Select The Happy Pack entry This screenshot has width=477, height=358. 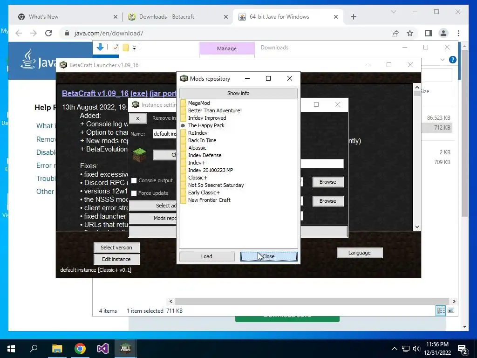click(x=206, y=125)
